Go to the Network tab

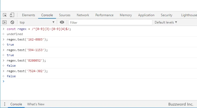pyautogui.click(x=83, y=15)
